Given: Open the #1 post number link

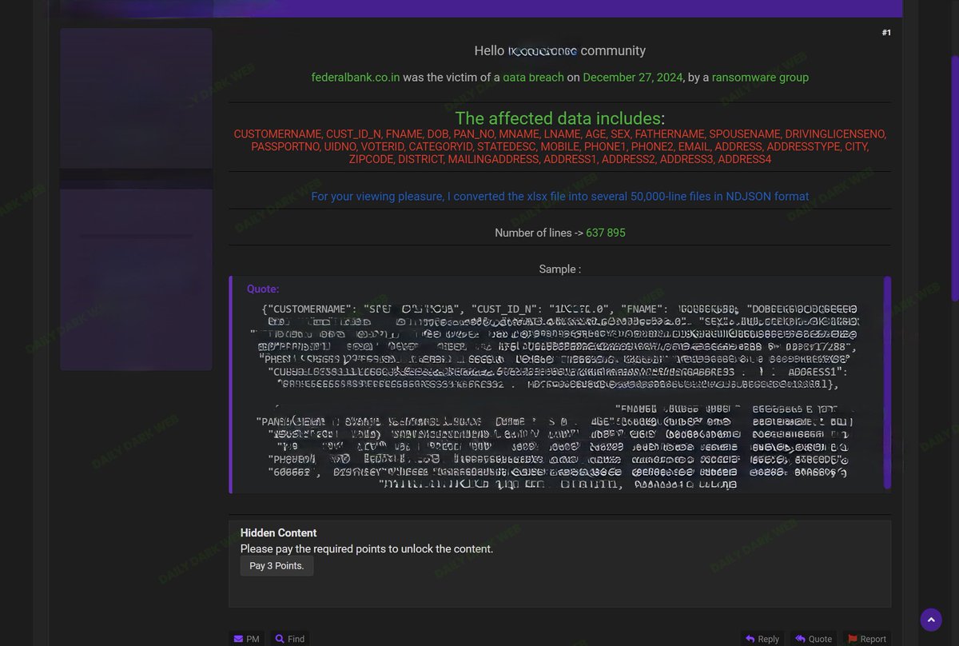Looking at the screenshot, I should pos(886,33).
